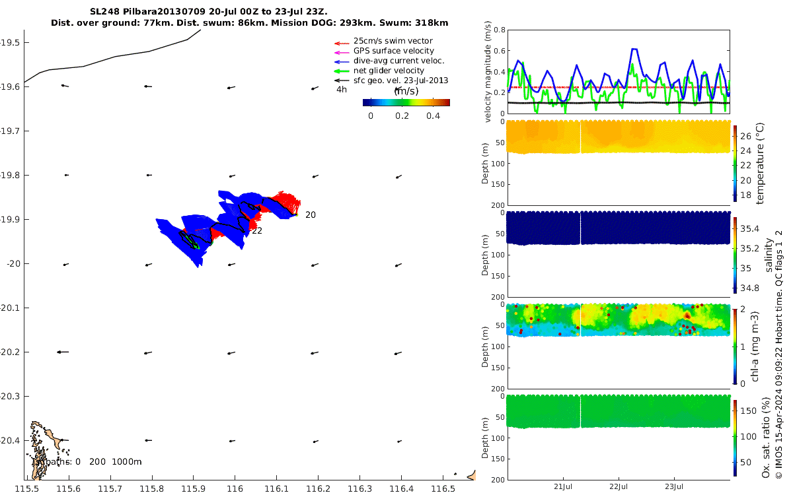The width and height of the screenshot is (793, 495).
Task: Click the longitude tick '116.5' on map axis
Action: point(443,488)
